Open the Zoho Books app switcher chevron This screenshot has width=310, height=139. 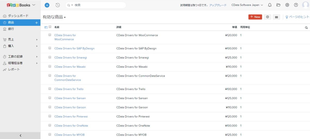[x=34, y=5]
